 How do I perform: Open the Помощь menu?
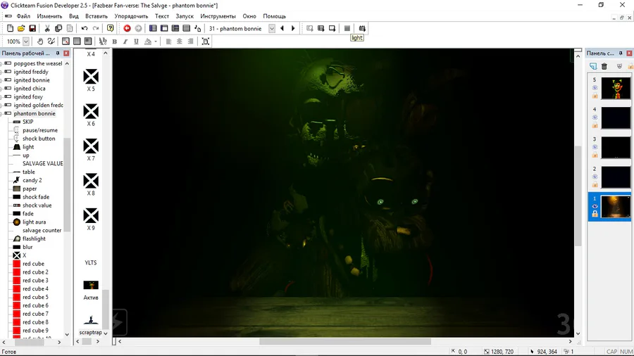tap(274, 16)
